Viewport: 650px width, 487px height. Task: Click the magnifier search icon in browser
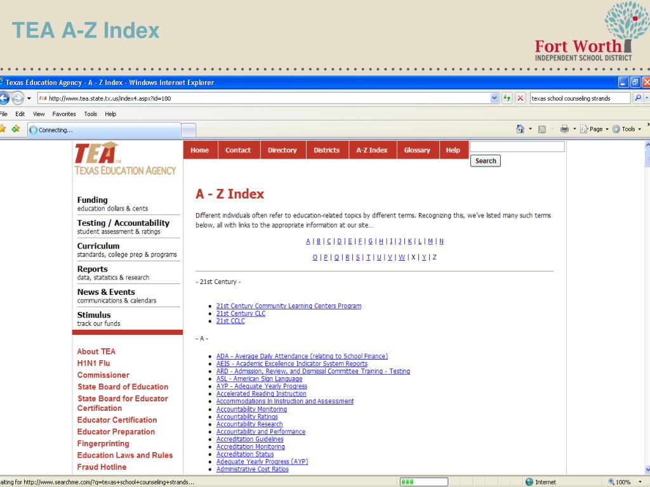(x=638, y=98)
